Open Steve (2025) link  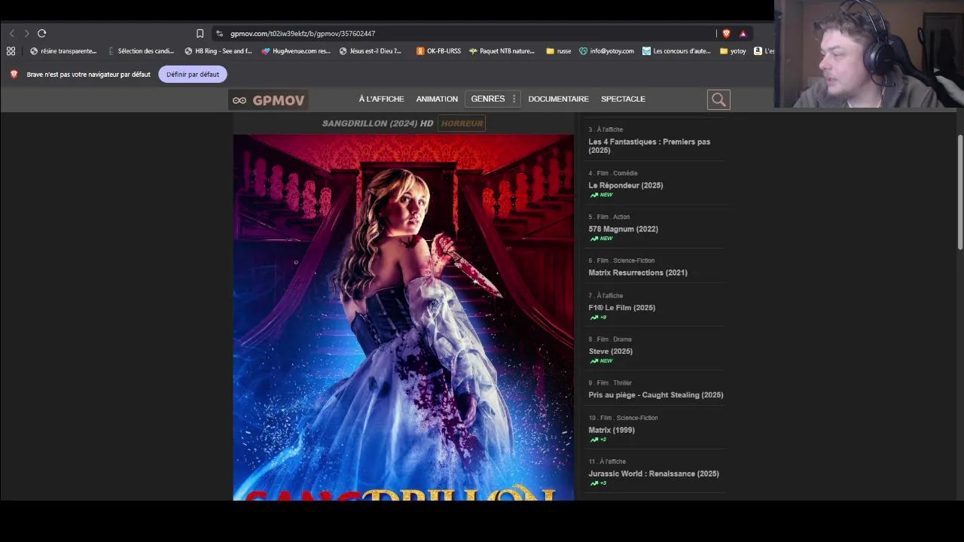click(610, 351)
